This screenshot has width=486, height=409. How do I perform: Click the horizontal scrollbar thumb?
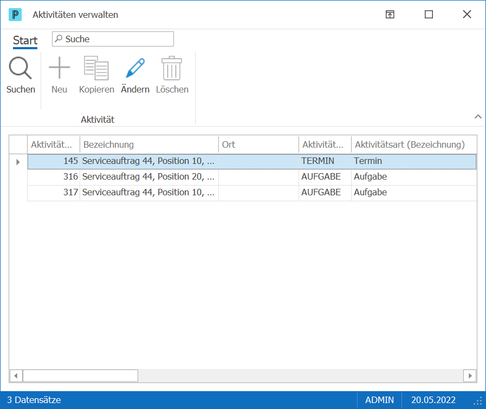pyautogui.click(x=80, y=376)
